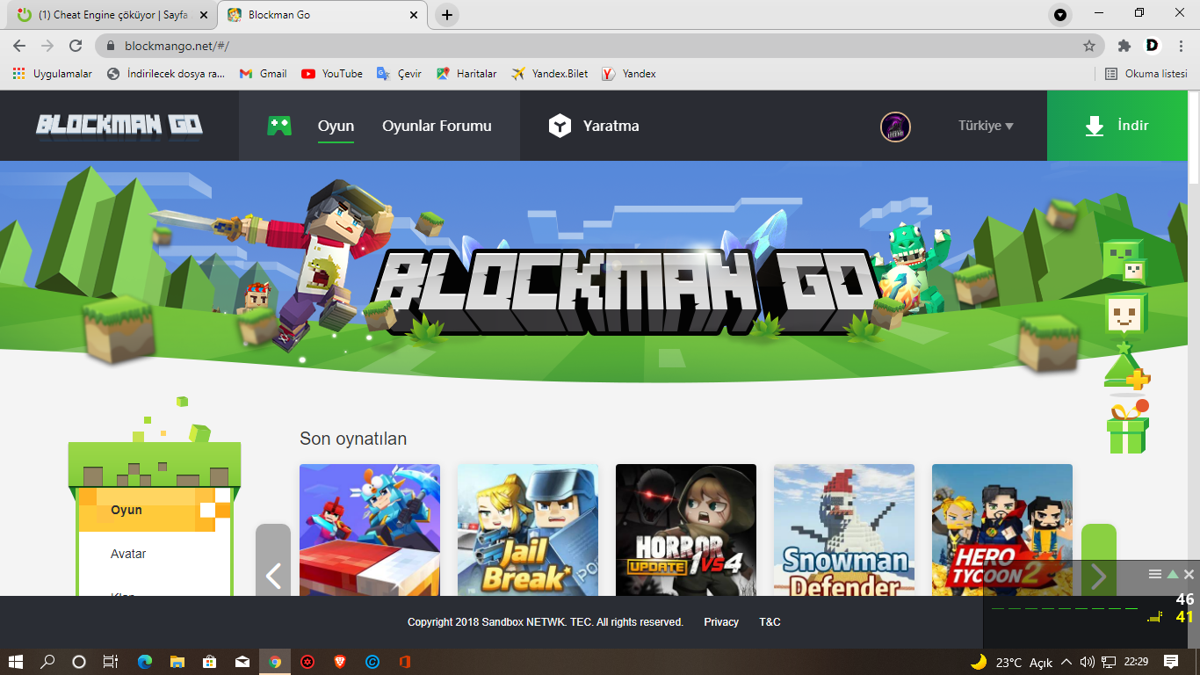Image resolution: width=1200 pixels, height=675 pixels.
Task: Open File Explorer from the taskbar
Action: point(177,662)
